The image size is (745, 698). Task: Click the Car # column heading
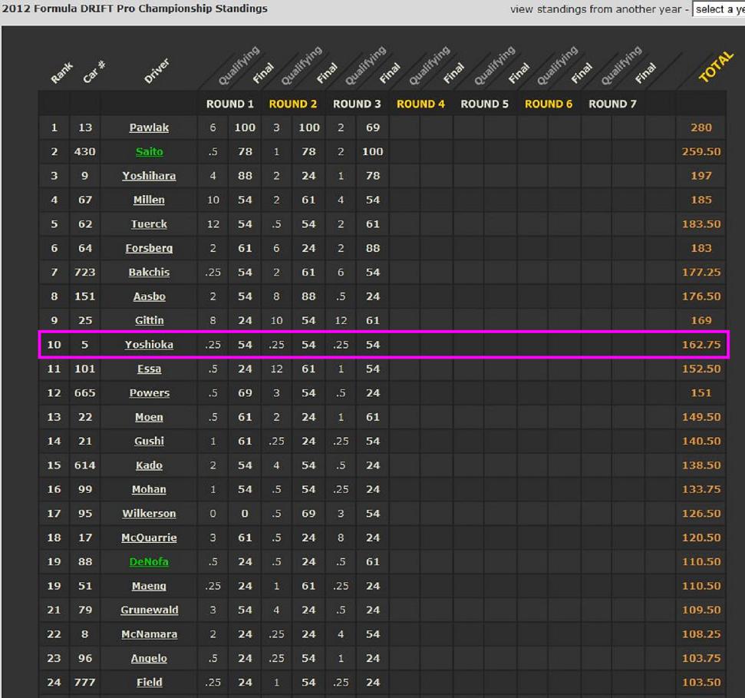(94, 72)
